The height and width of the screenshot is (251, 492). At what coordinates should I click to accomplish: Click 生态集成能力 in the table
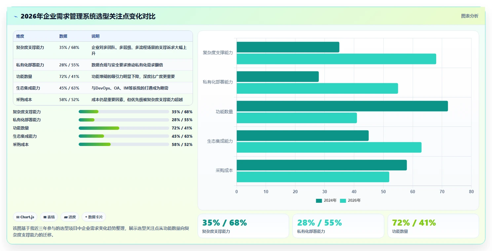pos(28,88)
